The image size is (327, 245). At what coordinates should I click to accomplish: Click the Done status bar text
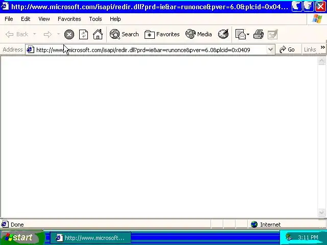click(x=17, y=225)
